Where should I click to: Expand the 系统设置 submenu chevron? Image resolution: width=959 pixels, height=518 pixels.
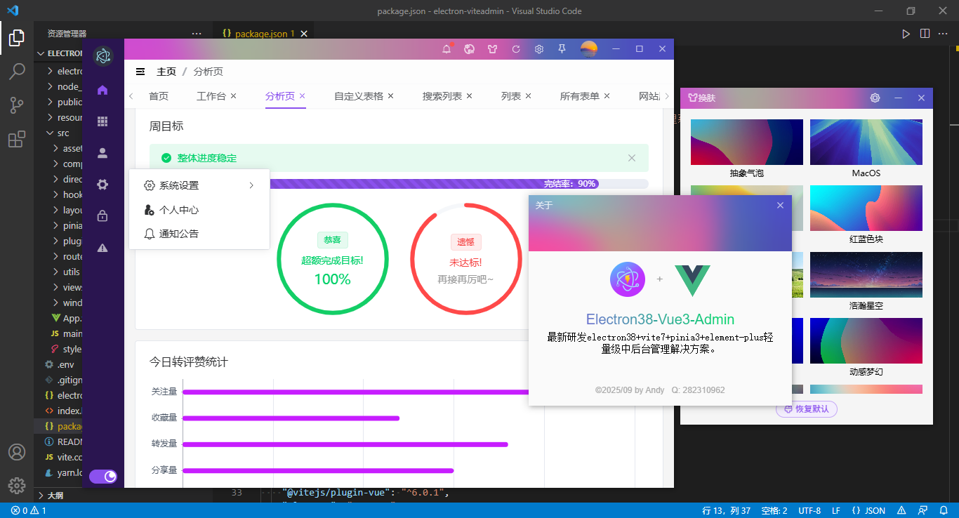[x=251, y=185]
